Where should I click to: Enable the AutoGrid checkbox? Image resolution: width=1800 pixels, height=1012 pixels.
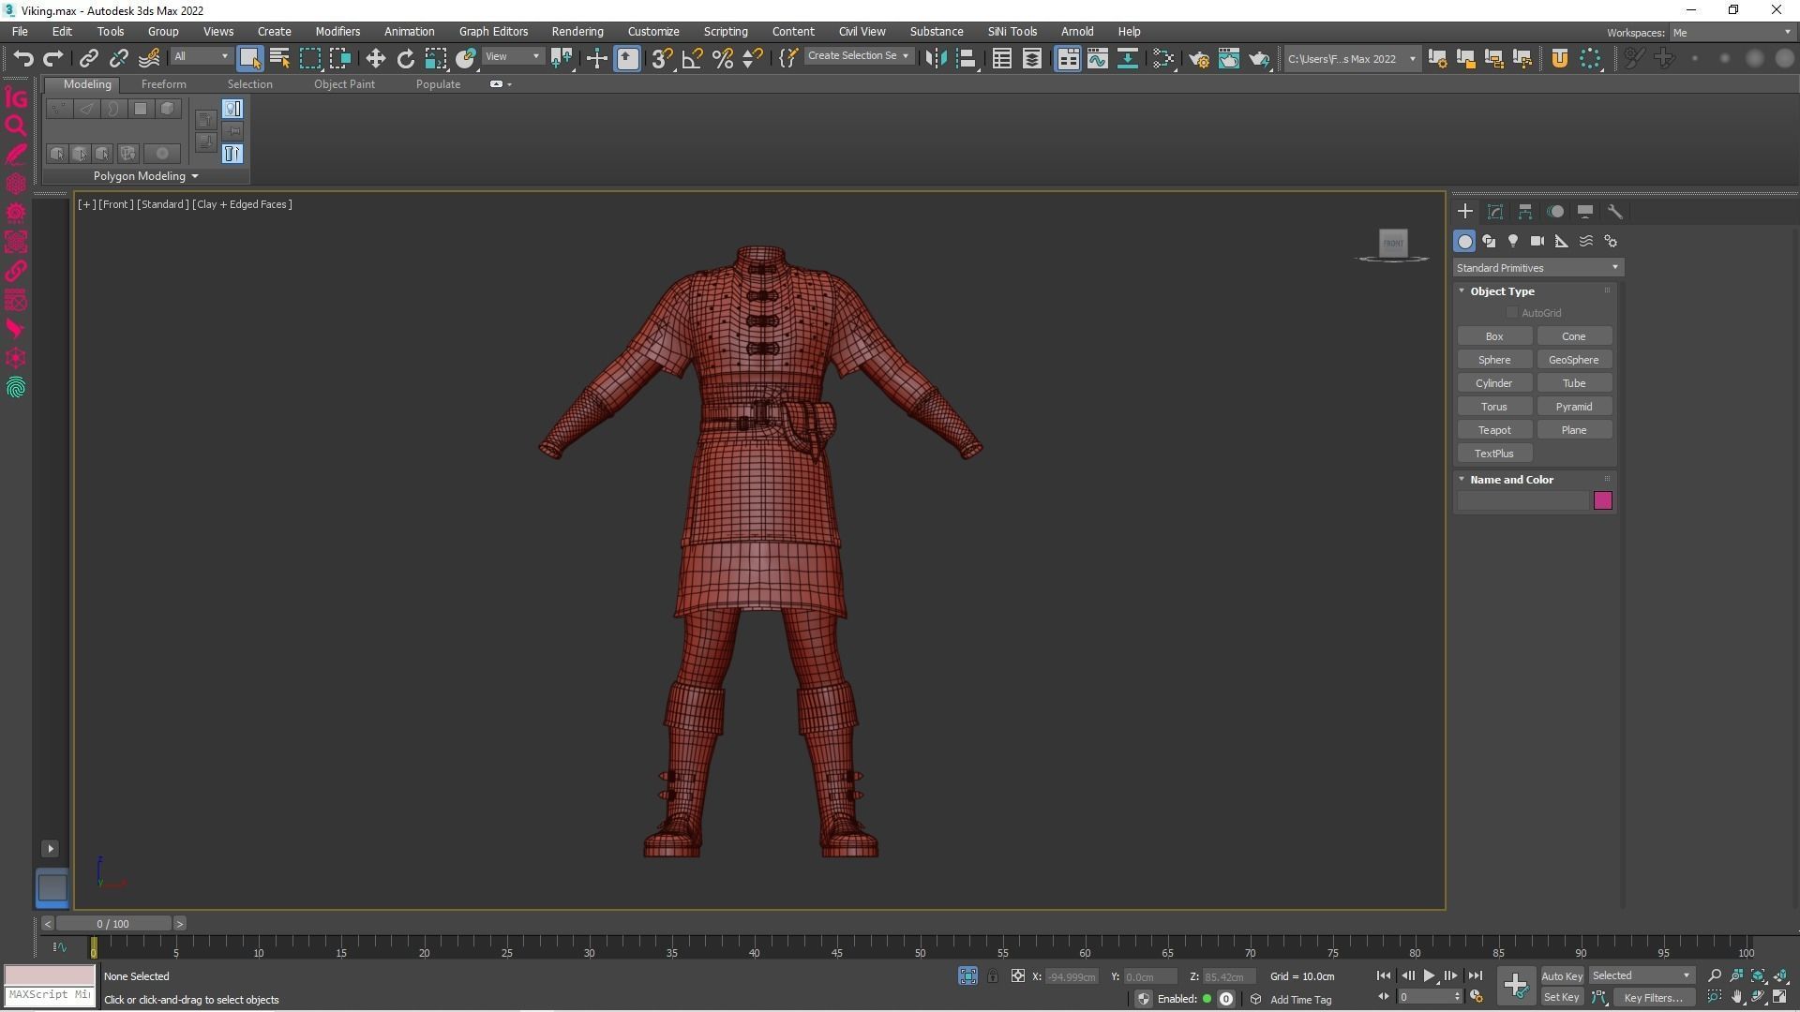pyautogui.click(x=1511, y=313)
